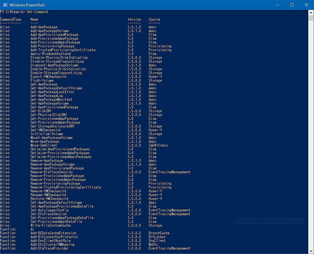Click the Get-DiskSNV entry
This screenshot has width=314, height=254.
pos(41,111)
